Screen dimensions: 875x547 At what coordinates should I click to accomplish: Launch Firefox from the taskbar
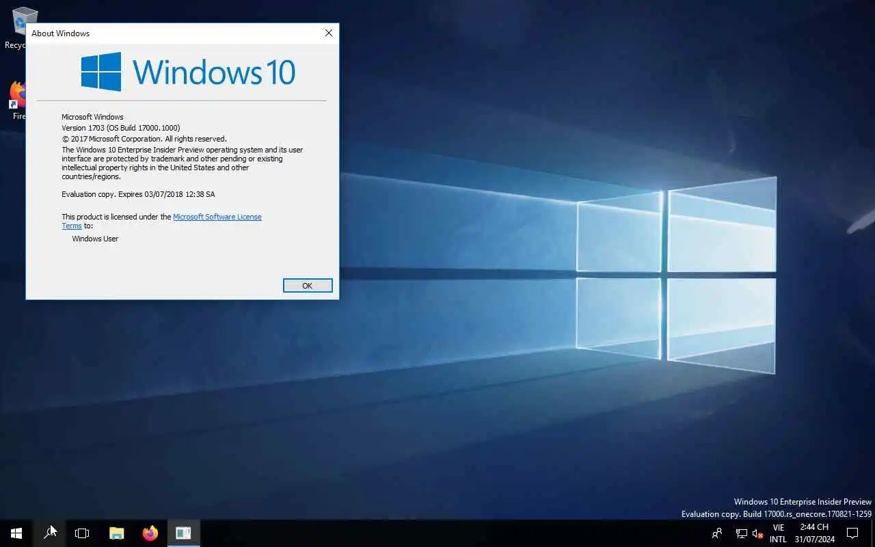point(150,533)
